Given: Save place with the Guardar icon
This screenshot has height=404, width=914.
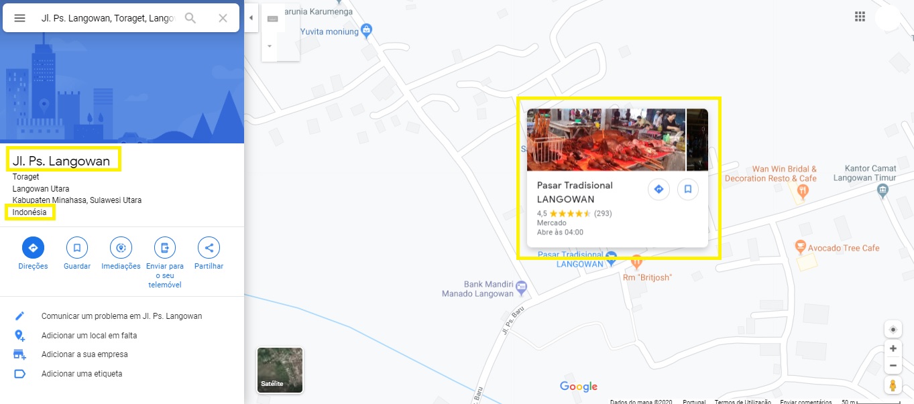Looking at the screenshot, I should pos(77,248).
